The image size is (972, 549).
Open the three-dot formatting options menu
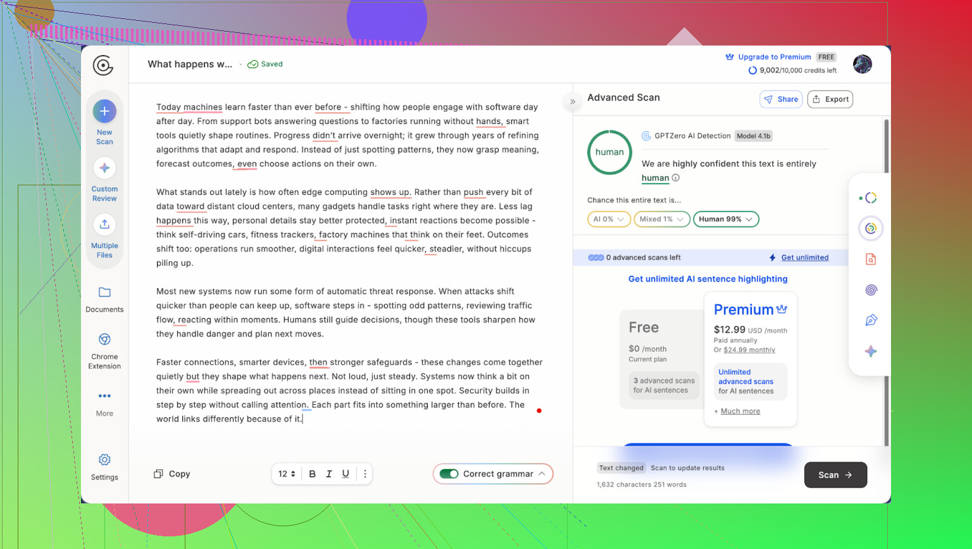click(x=365, y=474)
